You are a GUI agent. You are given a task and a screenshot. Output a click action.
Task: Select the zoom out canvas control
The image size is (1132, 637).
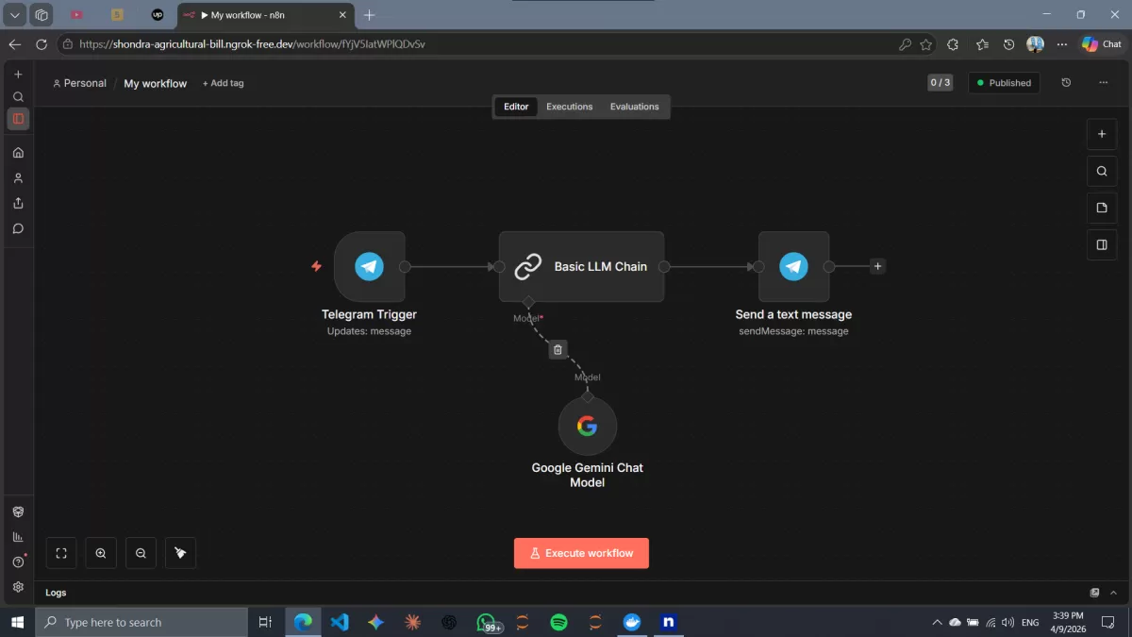pyautogui.click(x=141, y=553)
